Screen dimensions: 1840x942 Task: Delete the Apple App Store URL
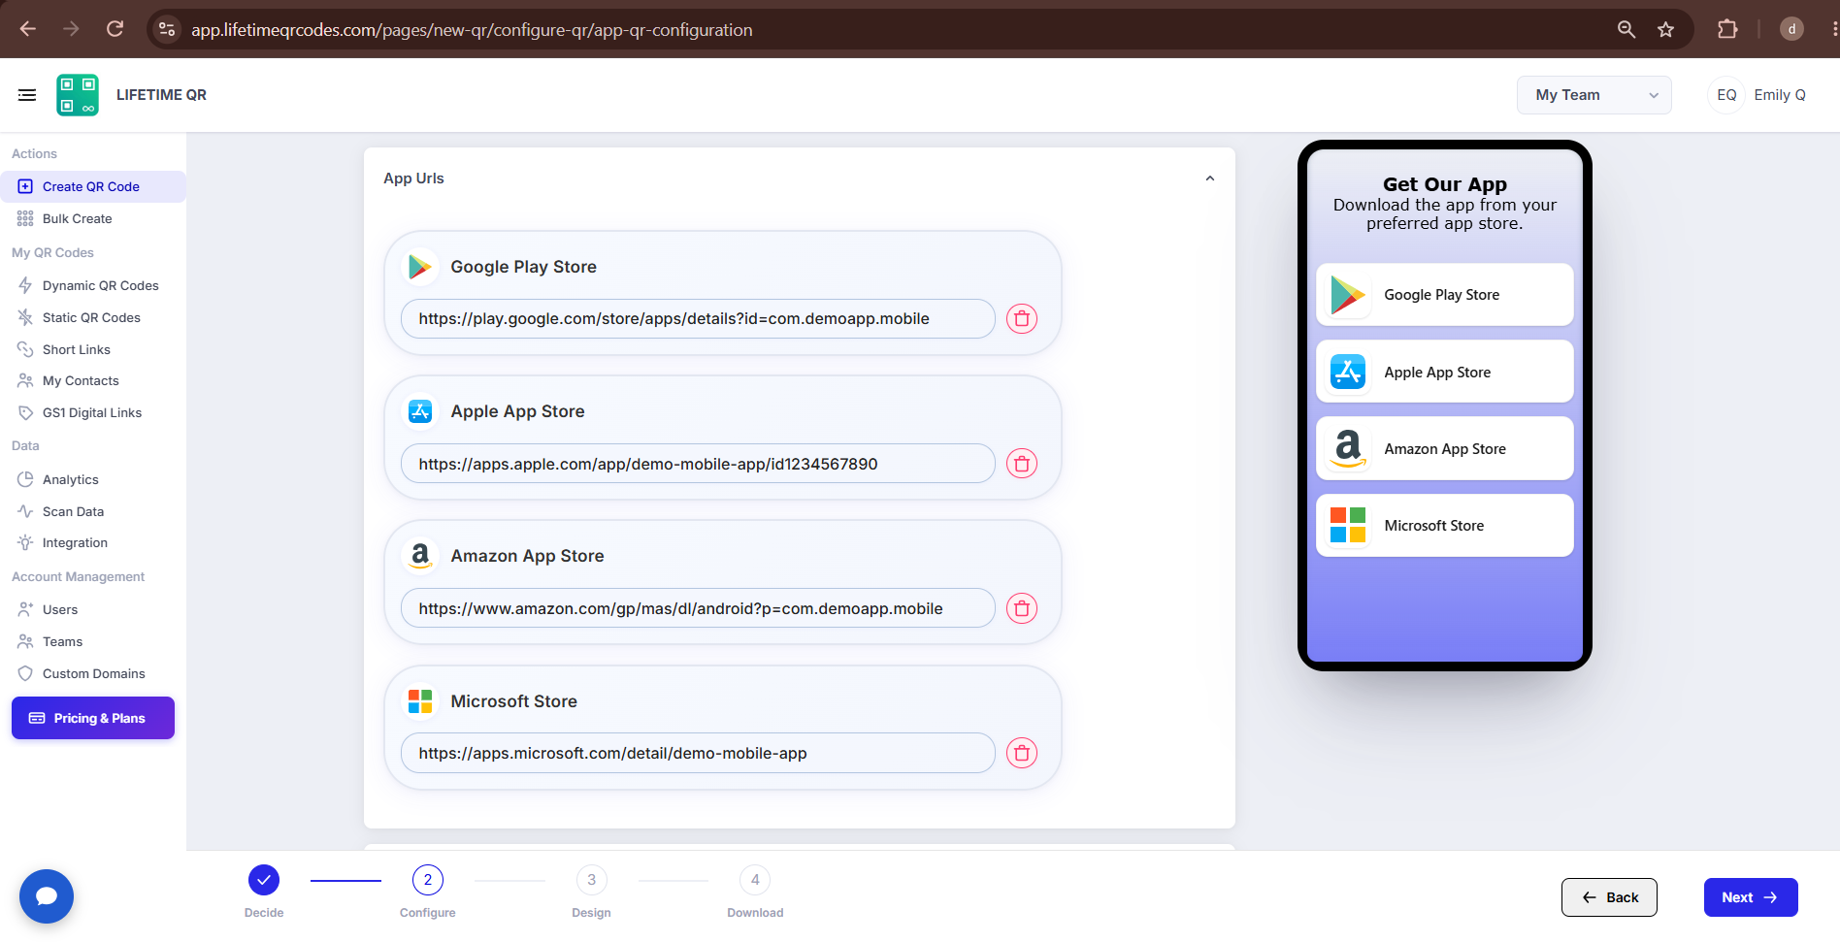[x=1022, y=464]
